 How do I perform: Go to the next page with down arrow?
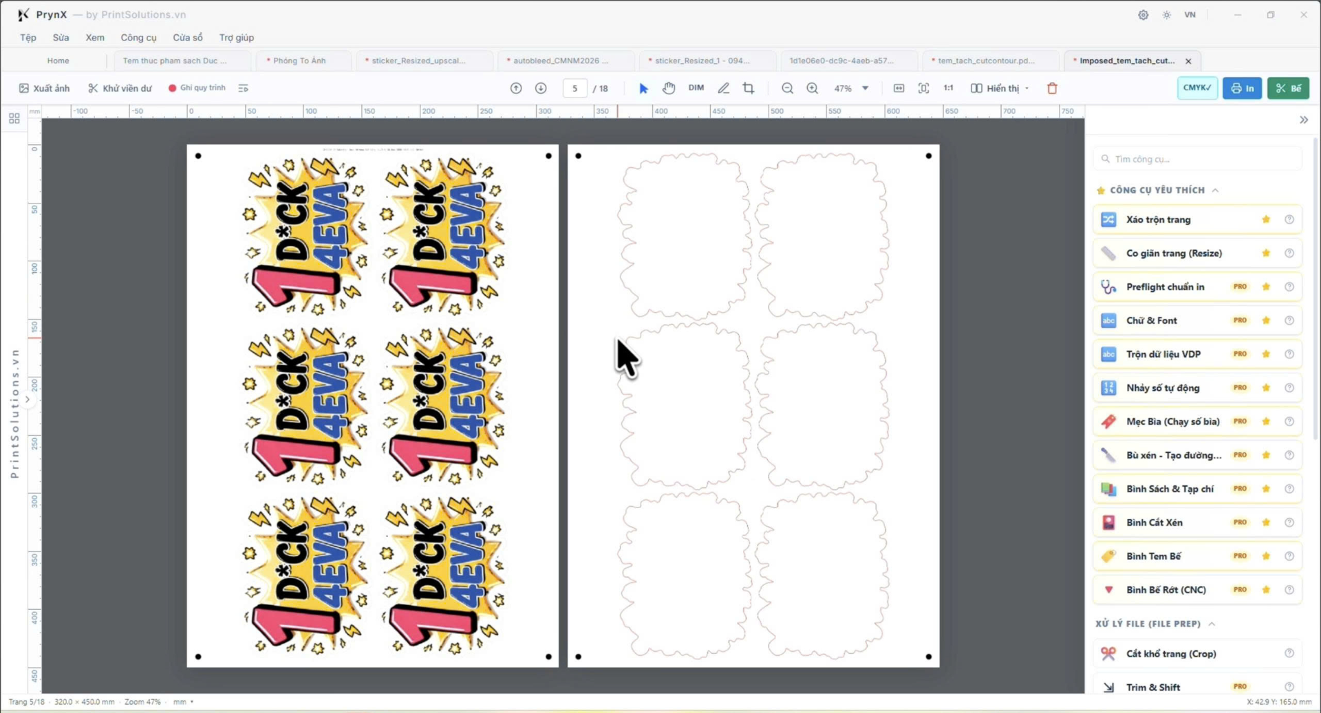[x=541, y=88]
